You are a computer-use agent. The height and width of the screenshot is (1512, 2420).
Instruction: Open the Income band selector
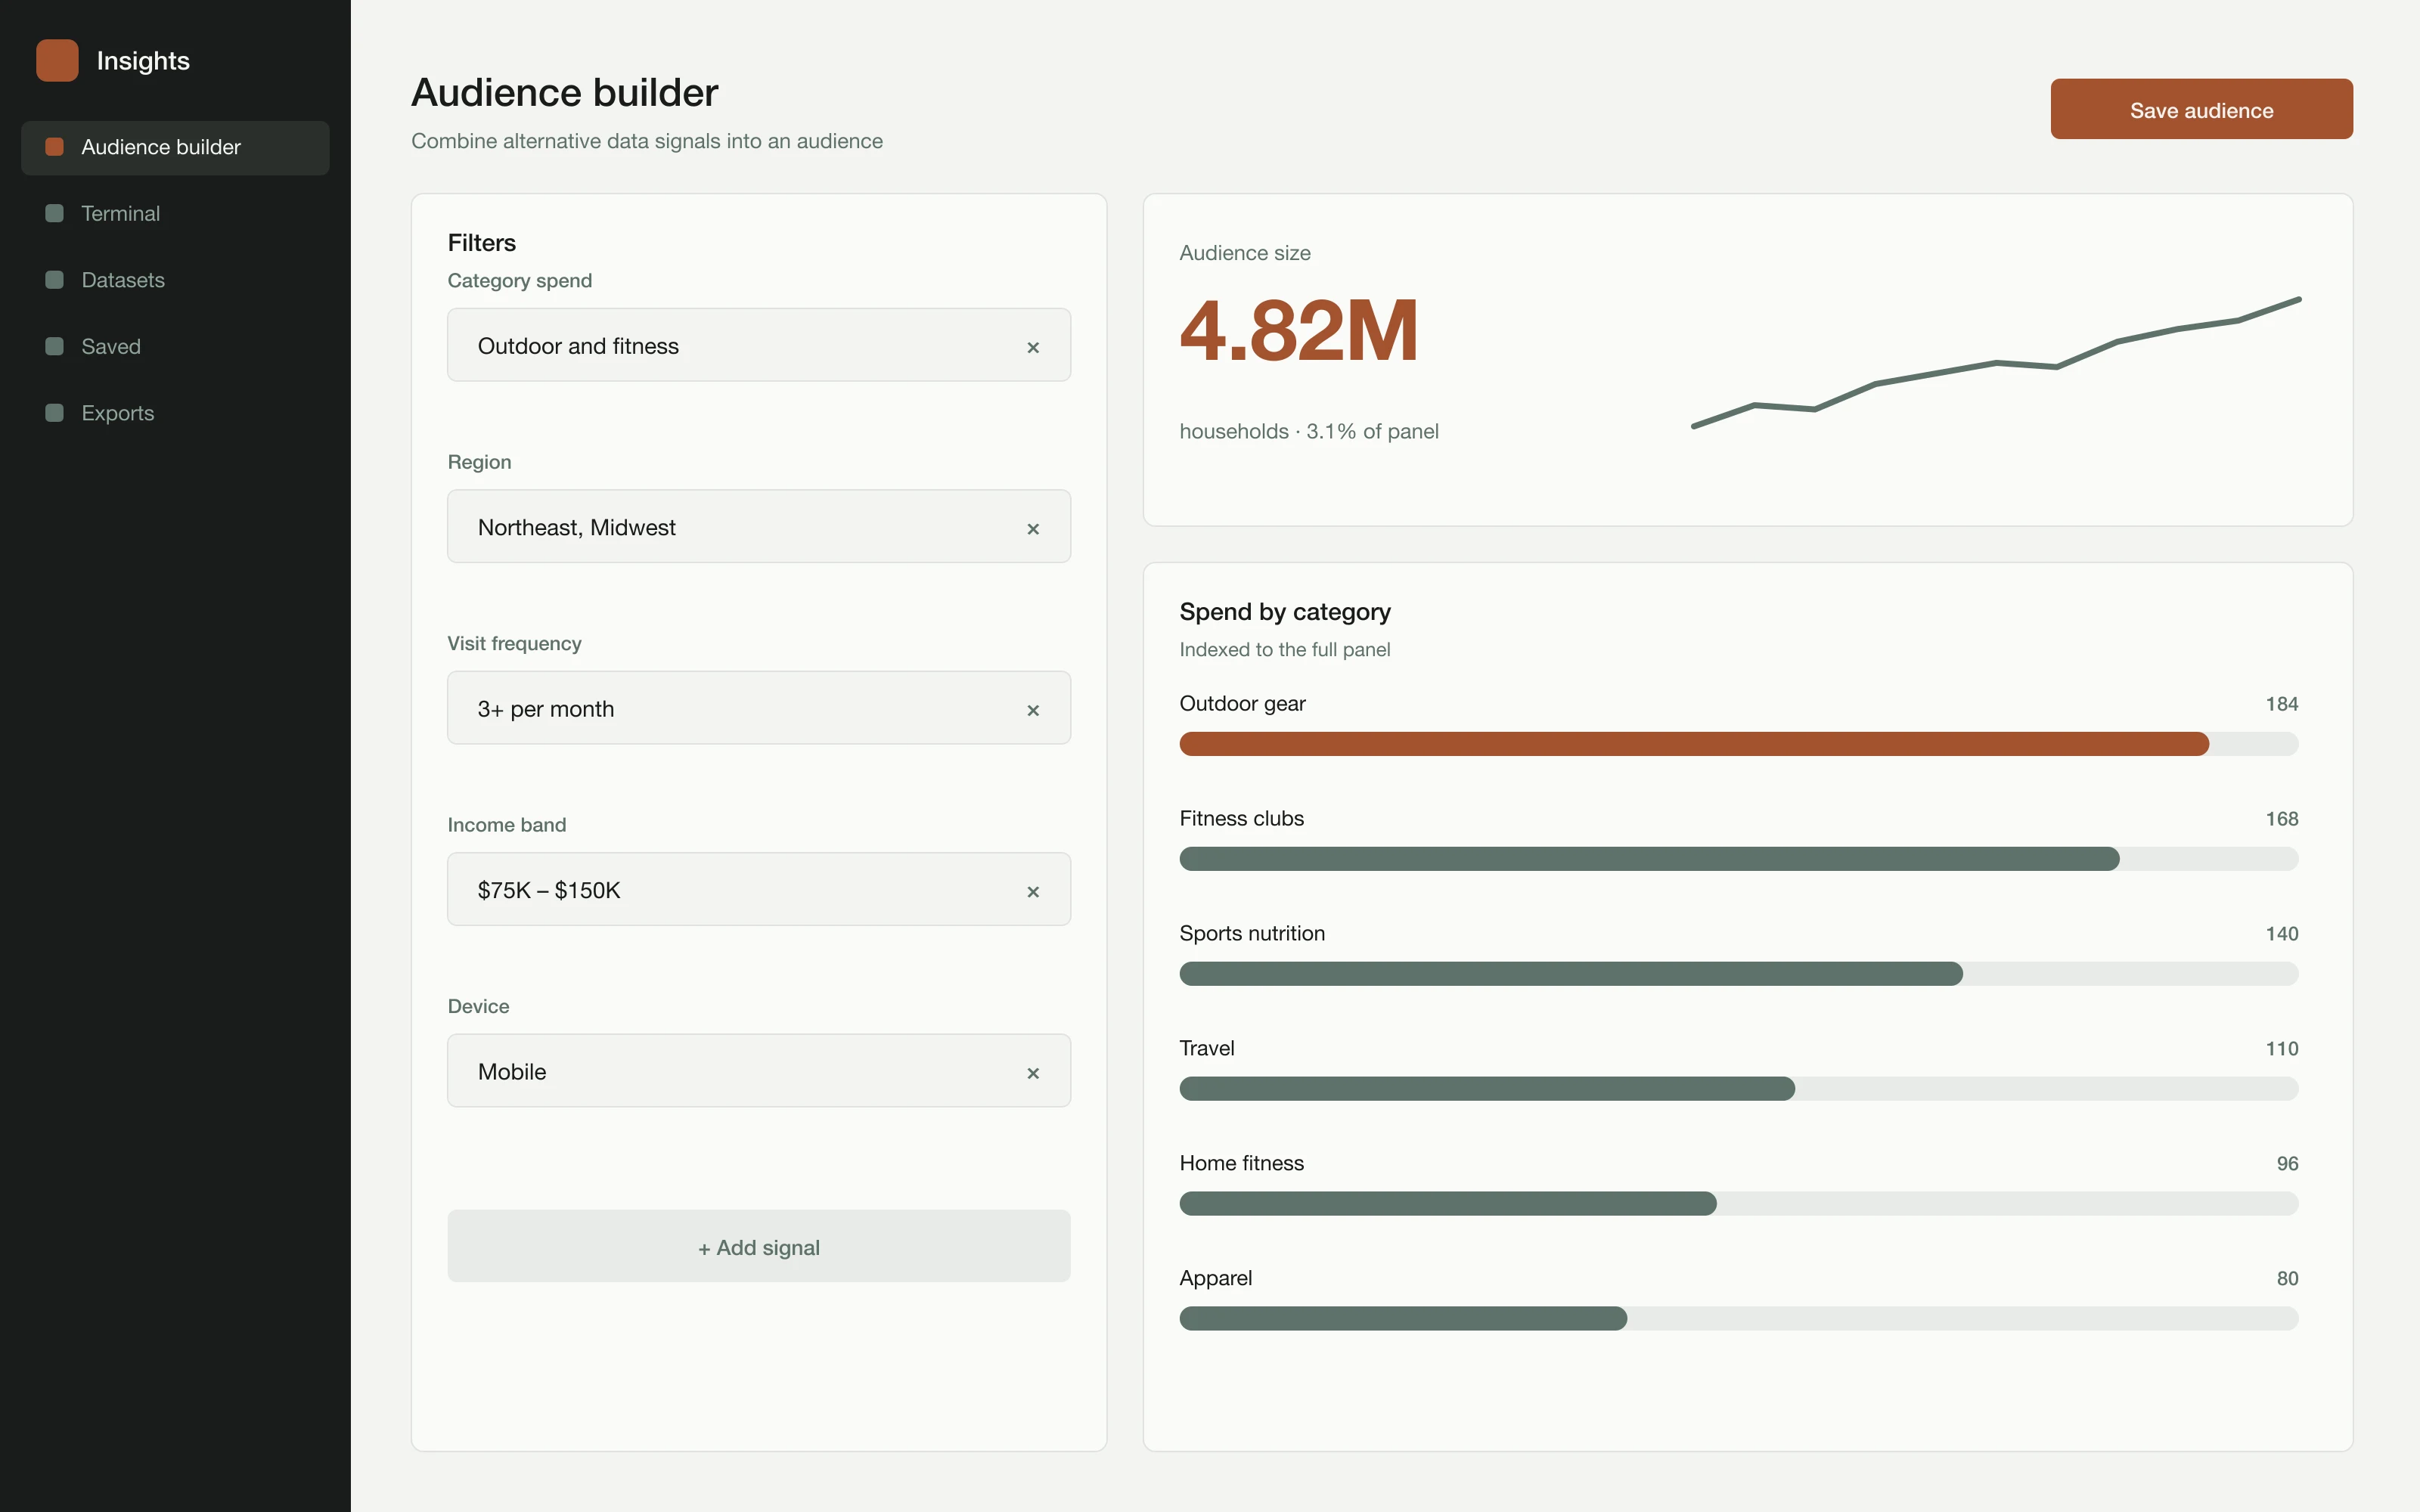click(758, 889)
